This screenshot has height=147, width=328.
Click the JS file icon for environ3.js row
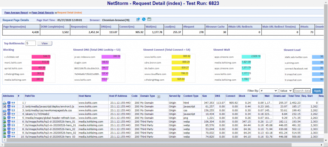tap(4, 106)
